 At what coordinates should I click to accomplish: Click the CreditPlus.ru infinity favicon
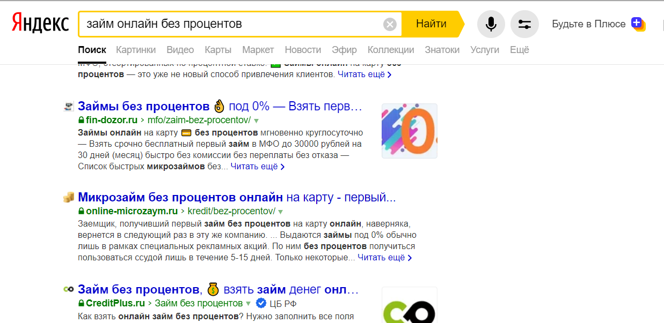68,289
